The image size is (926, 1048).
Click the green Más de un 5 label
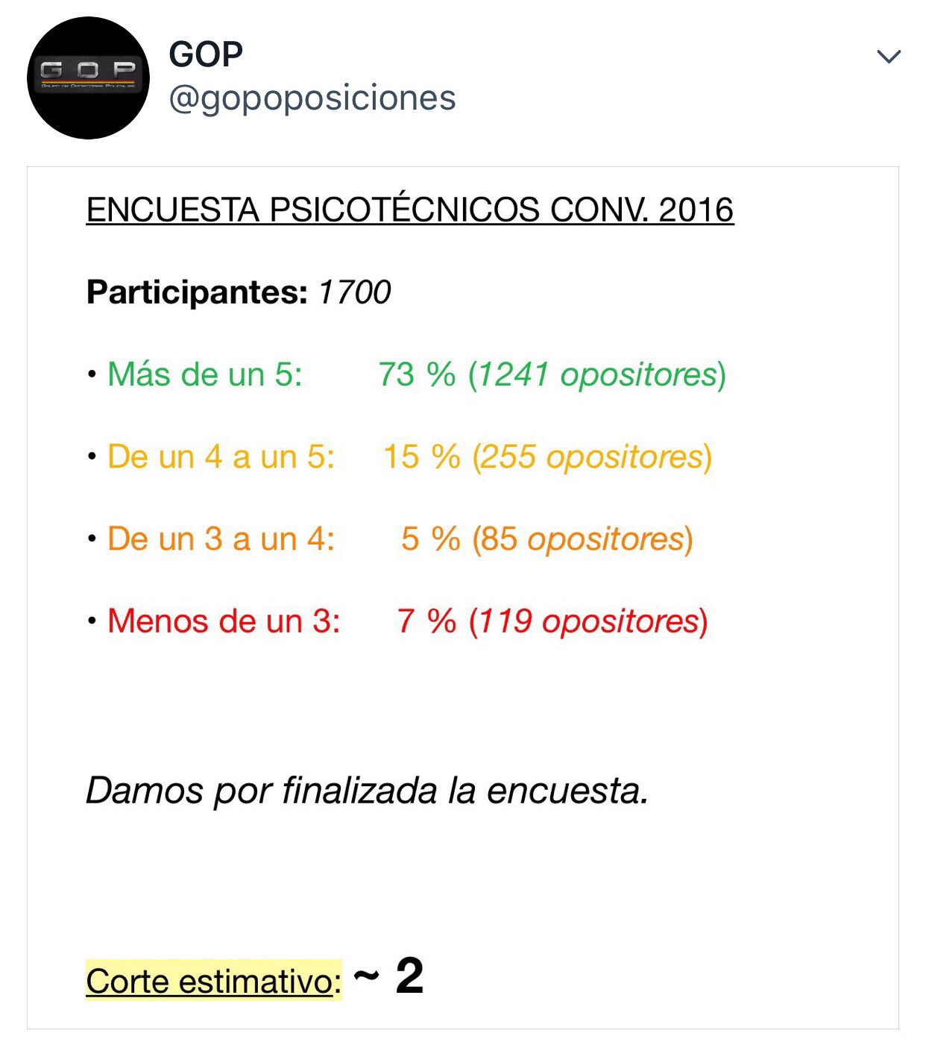[205, 374]
